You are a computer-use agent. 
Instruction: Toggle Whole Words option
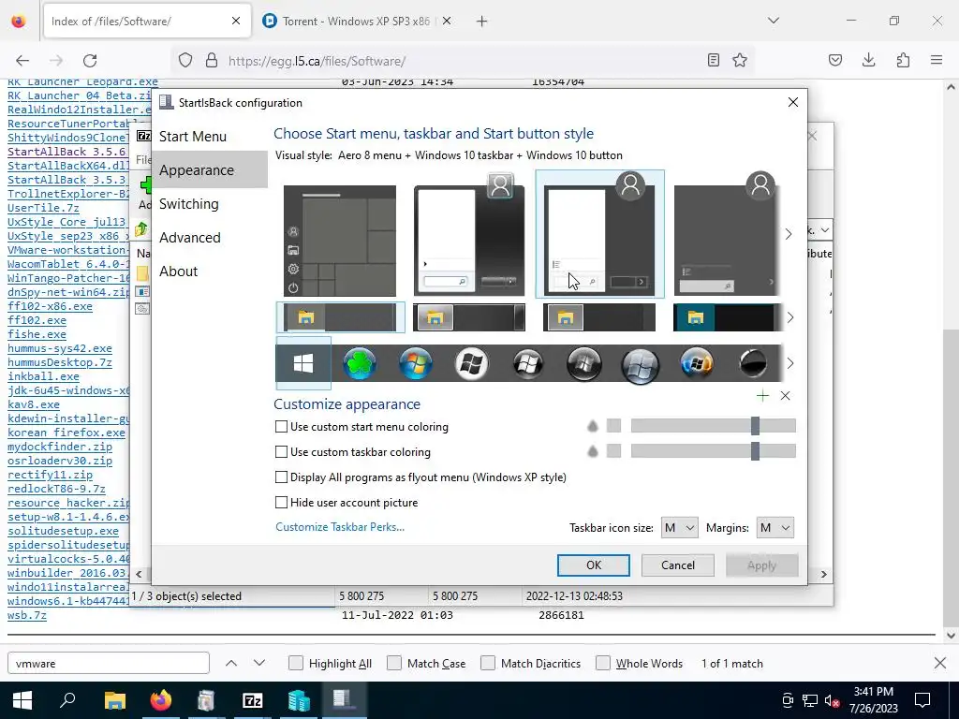coord(603,664)
